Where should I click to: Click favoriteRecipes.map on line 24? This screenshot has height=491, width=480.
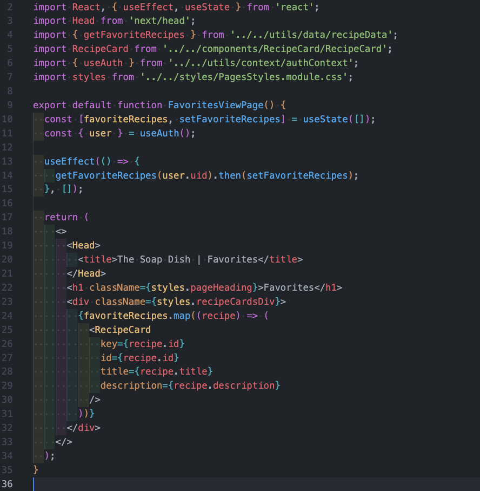pos(137,315)
